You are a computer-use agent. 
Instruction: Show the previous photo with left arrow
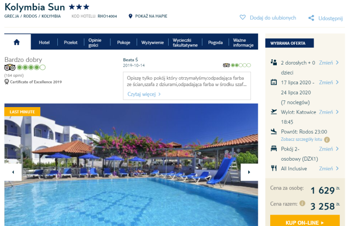point(13,172)
